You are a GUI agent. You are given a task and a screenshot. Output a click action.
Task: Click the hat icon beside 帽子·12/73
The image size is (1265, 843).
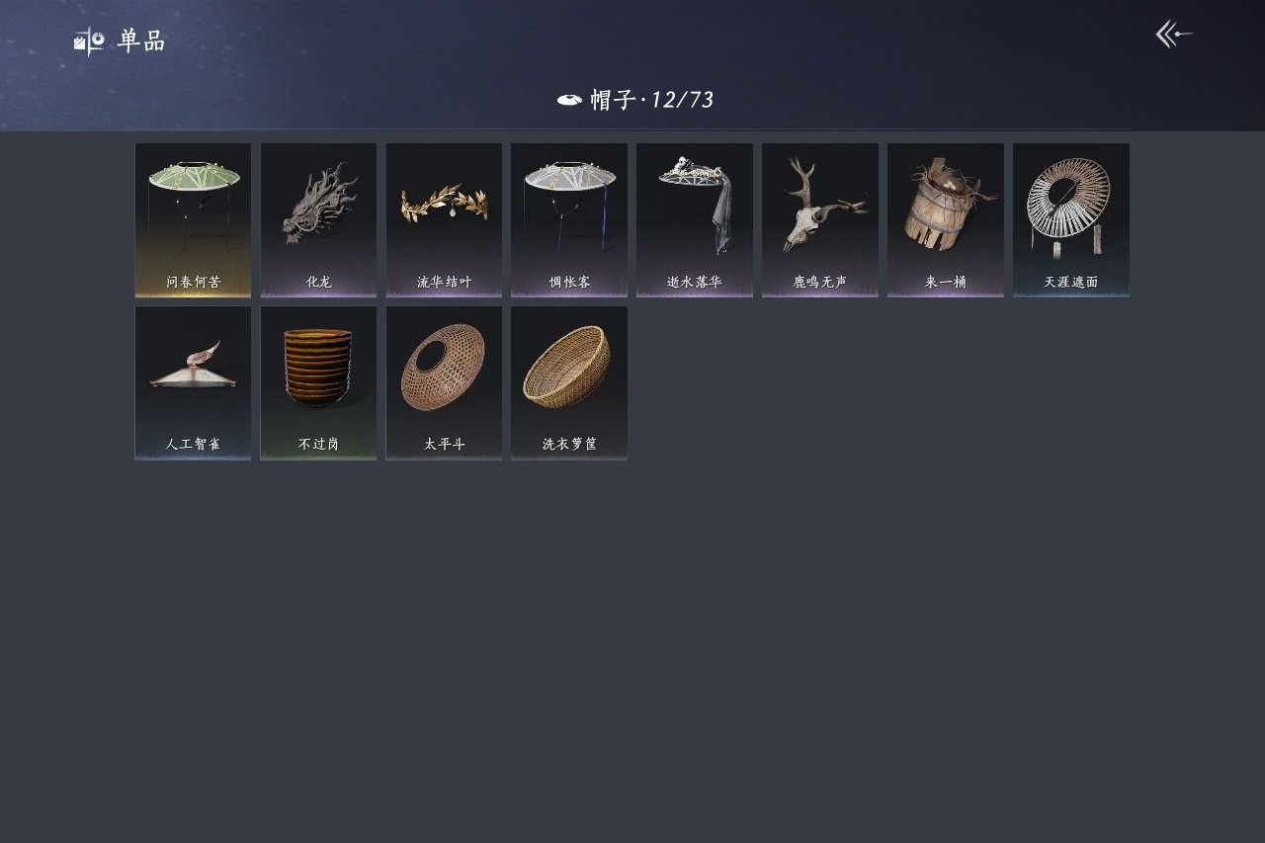pos(569,100)
